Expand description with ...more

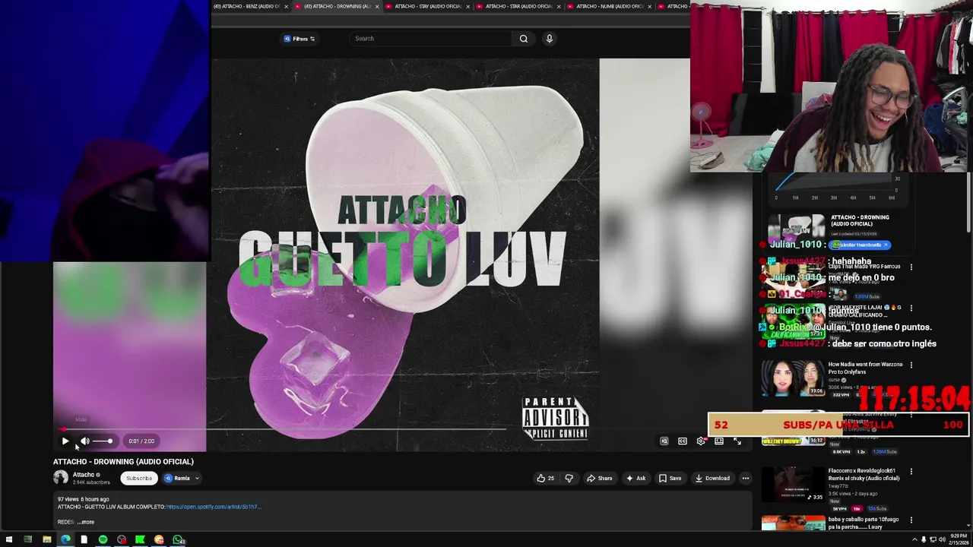[x=86, y=522]
